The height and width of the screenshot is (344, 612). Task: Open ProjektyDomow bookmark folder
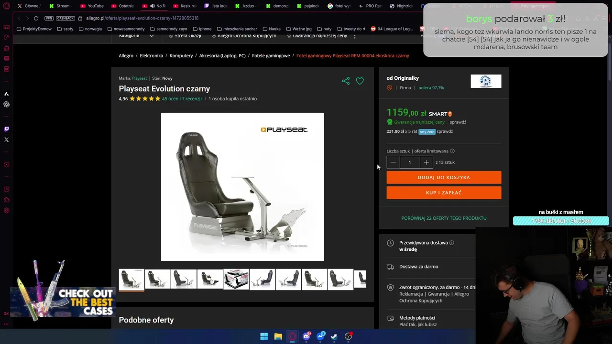tap(34, 29)
